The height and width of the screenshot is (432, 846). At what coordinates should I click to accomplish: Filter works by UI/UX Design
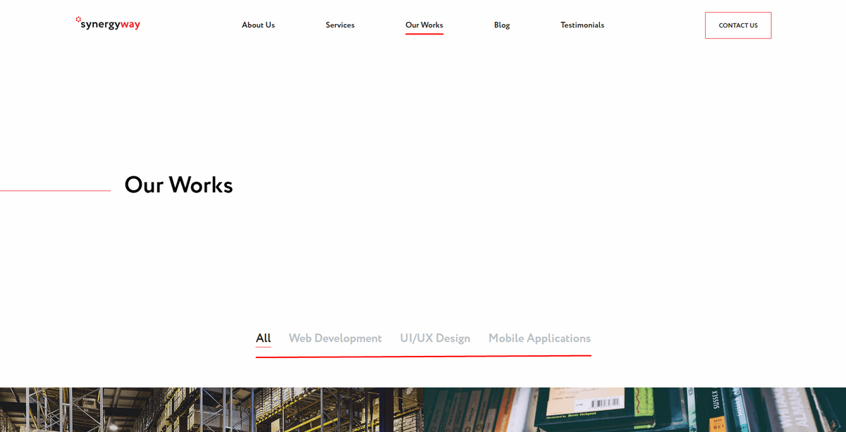click(x=435, y=338)
